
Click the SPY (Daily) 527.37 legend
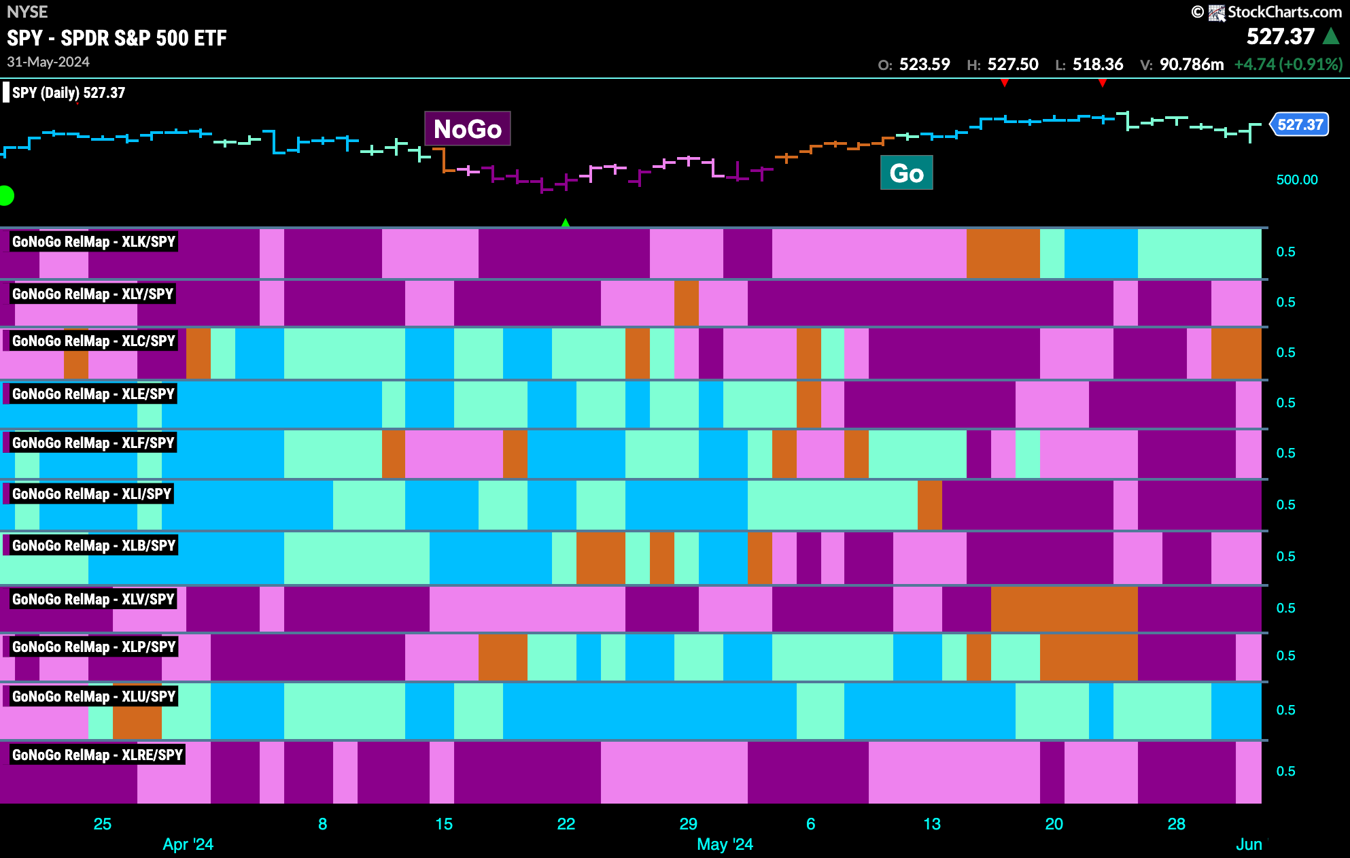69,92
